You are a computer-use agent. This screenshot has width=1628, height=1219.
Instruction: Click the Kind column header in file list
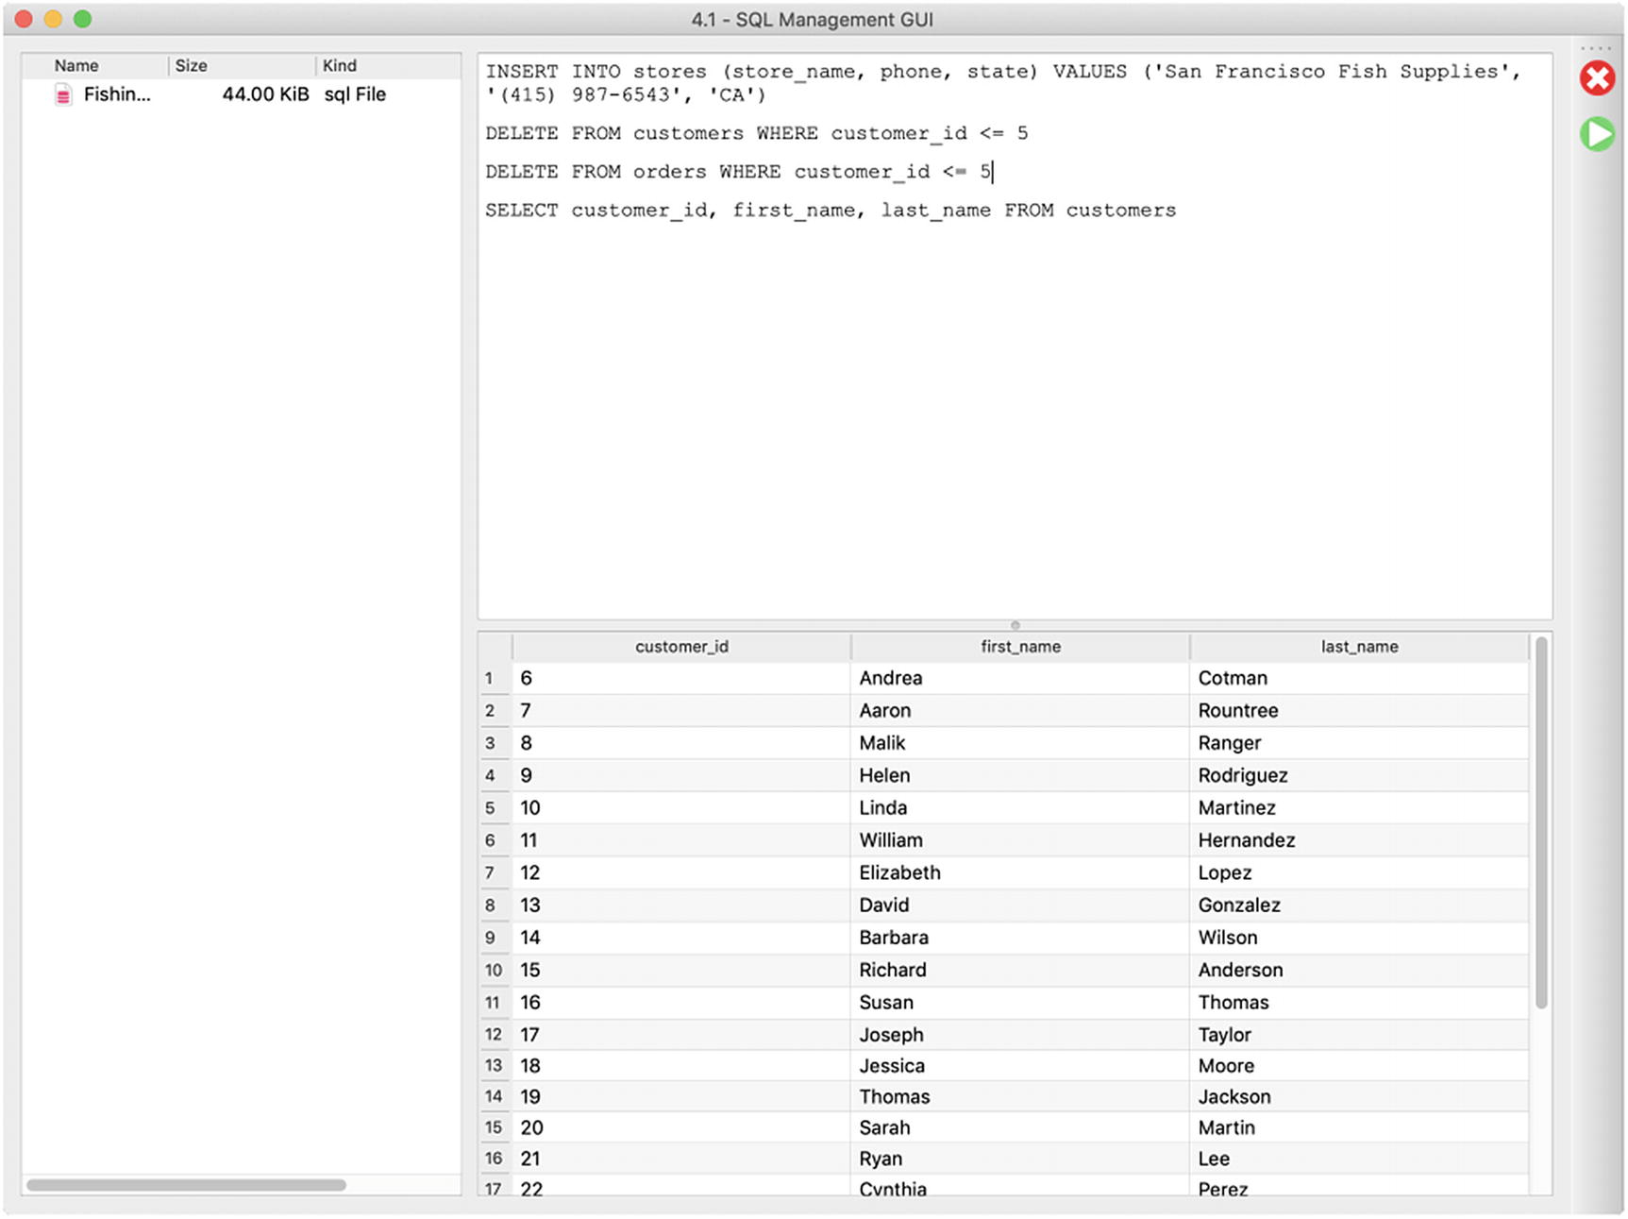[340, 65]
